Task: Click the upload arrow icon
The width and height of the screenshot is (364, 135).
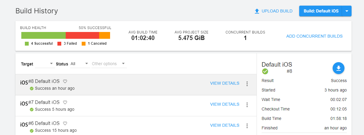Action: (x=257, y=11)
